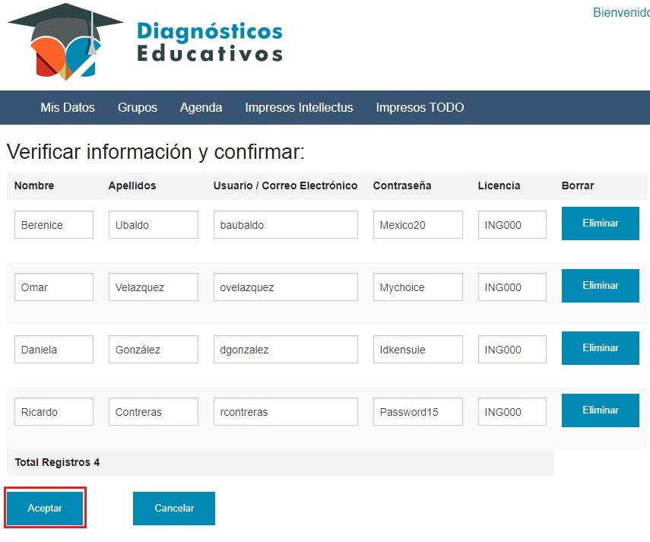The height and width of the screenshot is (542, 650).
Task: Select the password field Idkensule
Action: click(418, 350)
